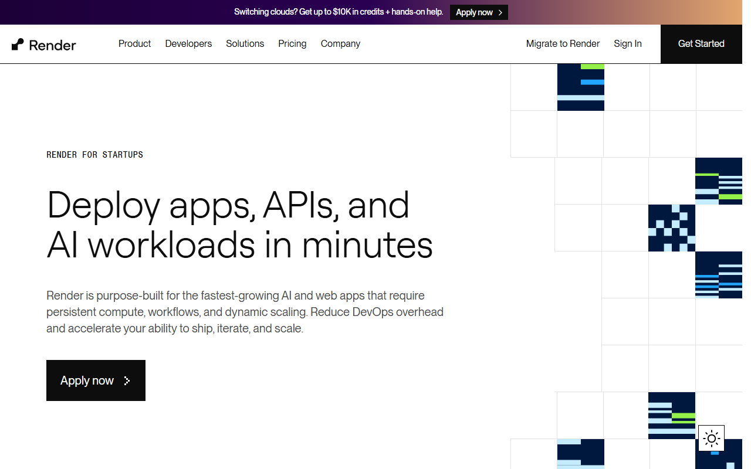Open the Company menu
The height and width of the screenshot is (469, 751).
point(340,44)
